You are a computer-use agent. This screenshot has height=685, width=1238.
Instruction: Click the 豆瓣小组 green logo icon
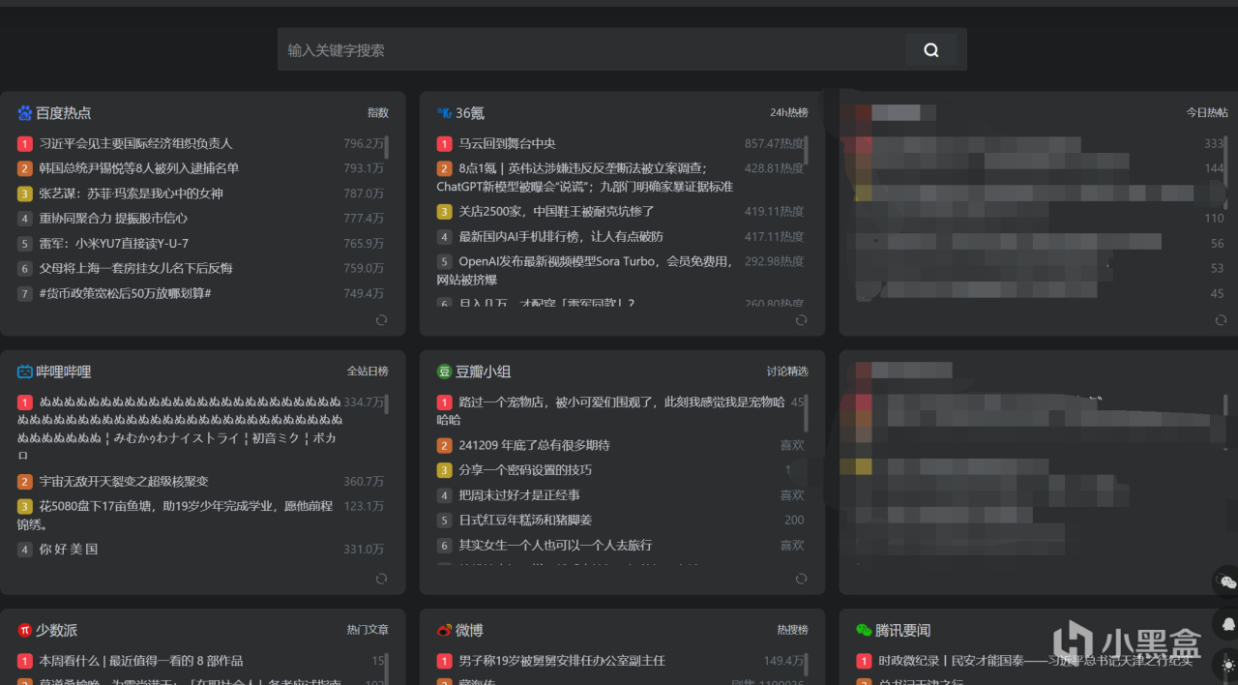[x=445, y=372]
